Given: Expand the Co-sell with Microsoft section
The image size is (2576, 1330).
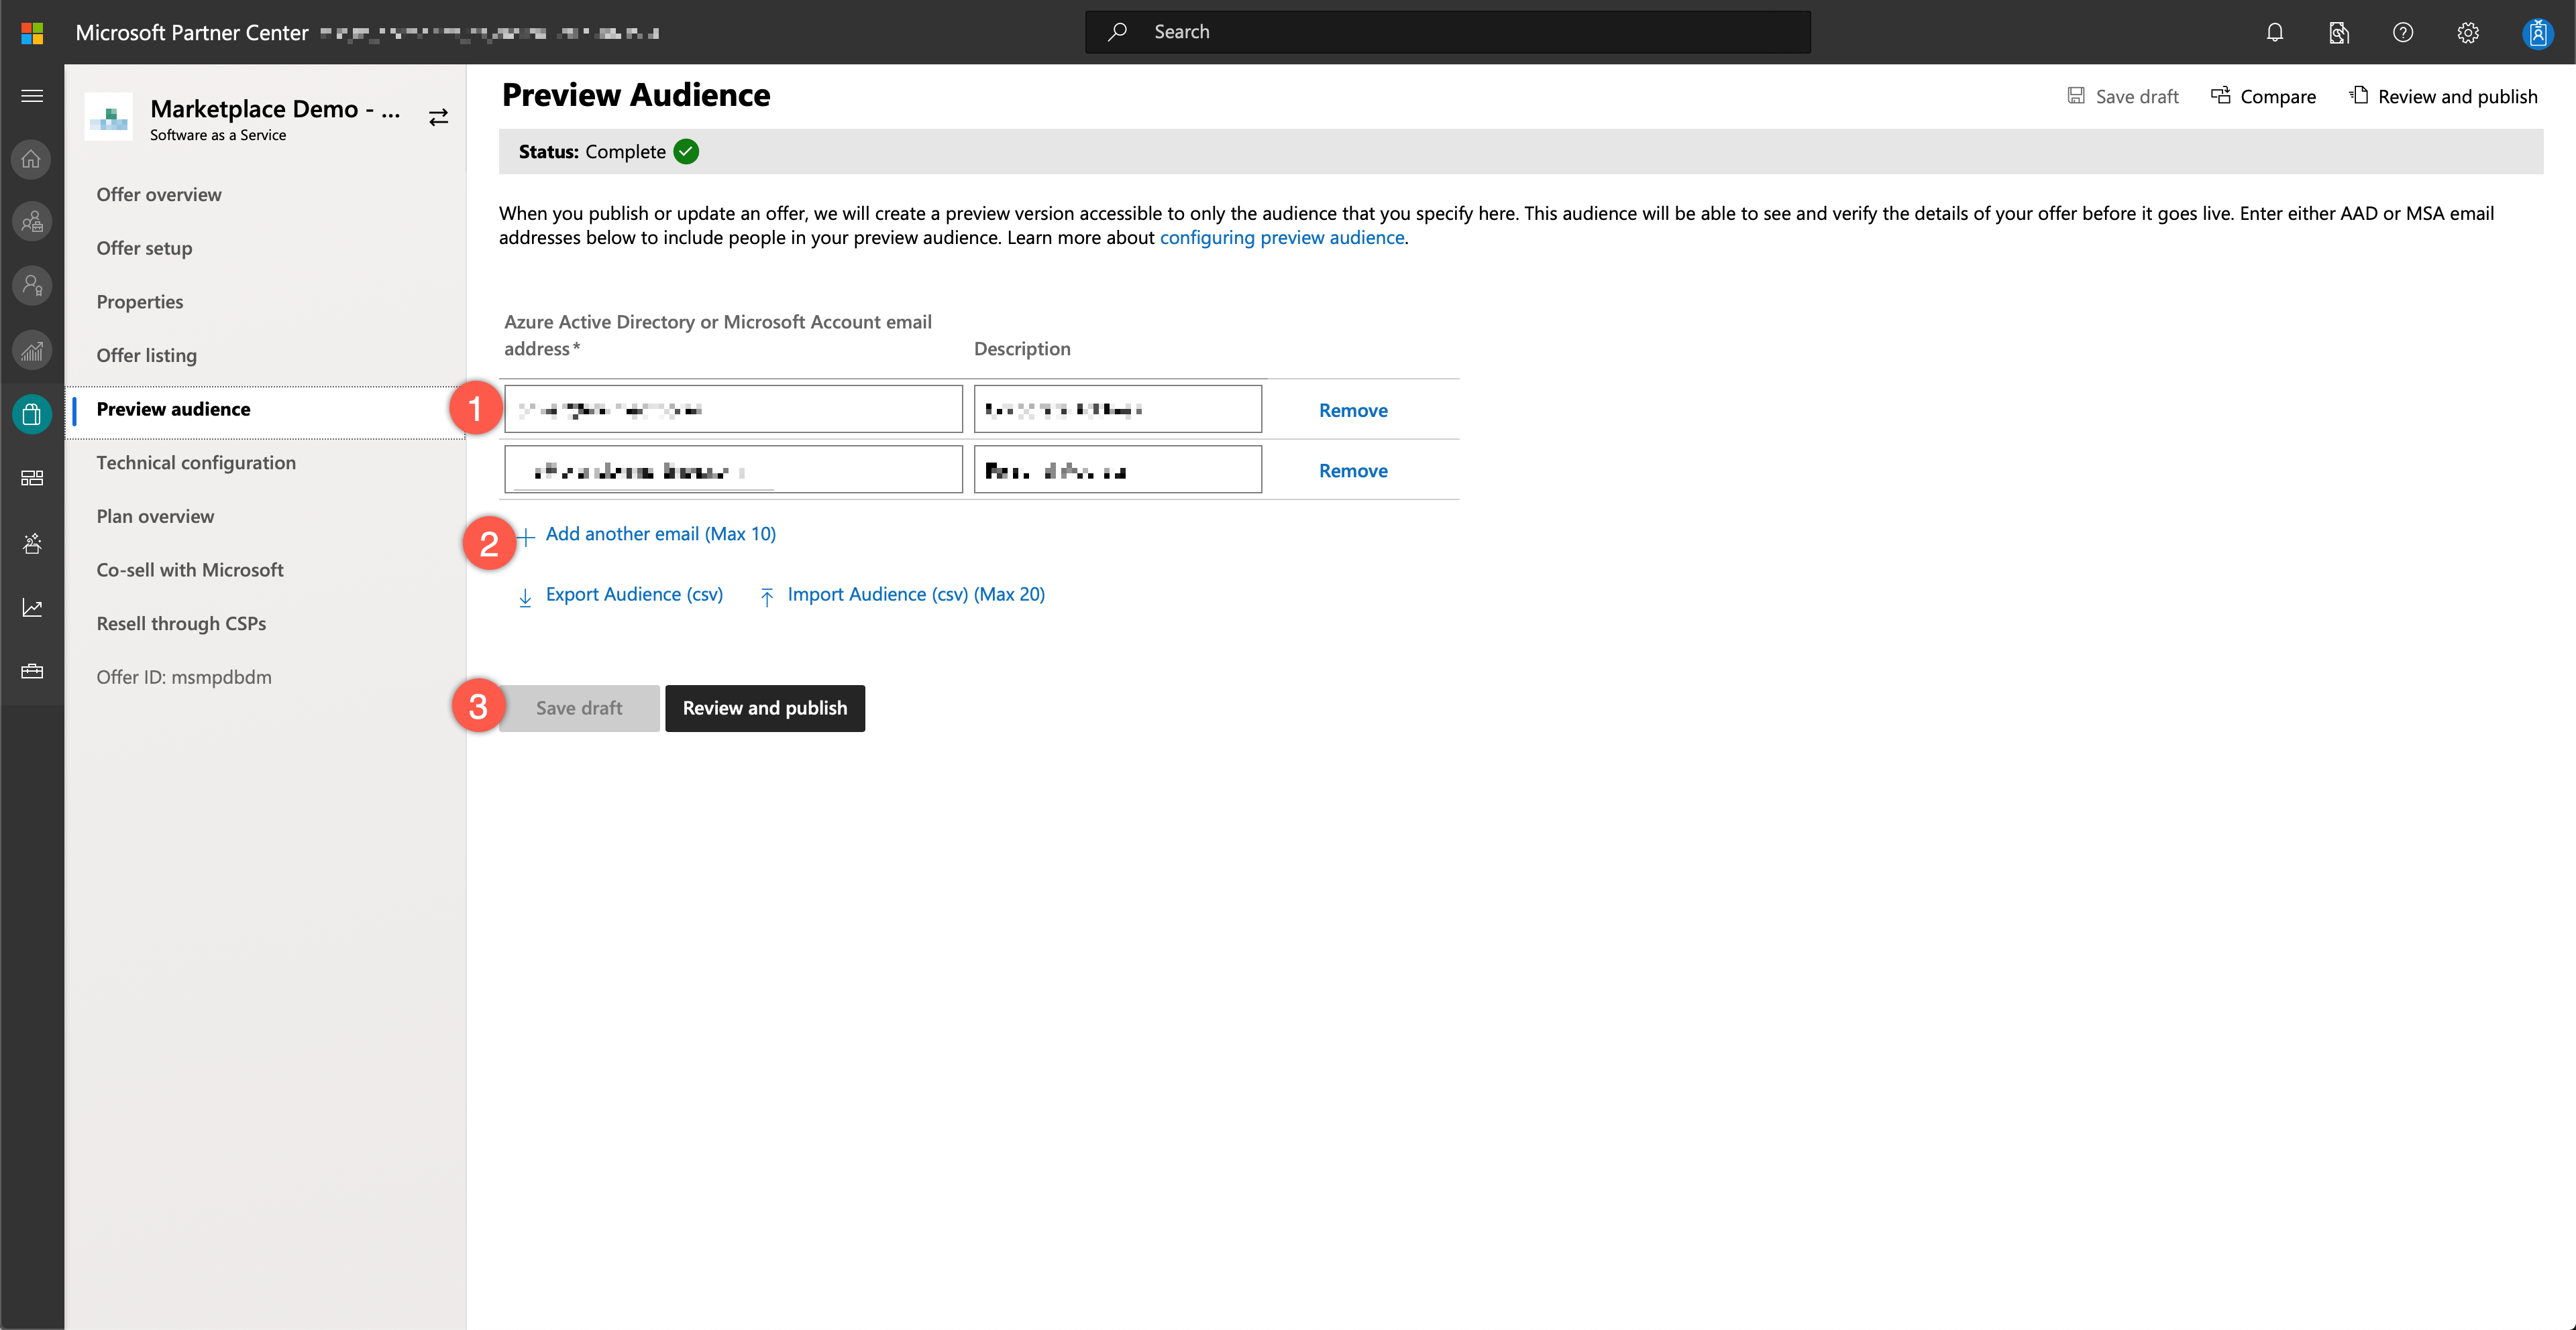Looking at the screenshot, I should (x=190, y=568).
